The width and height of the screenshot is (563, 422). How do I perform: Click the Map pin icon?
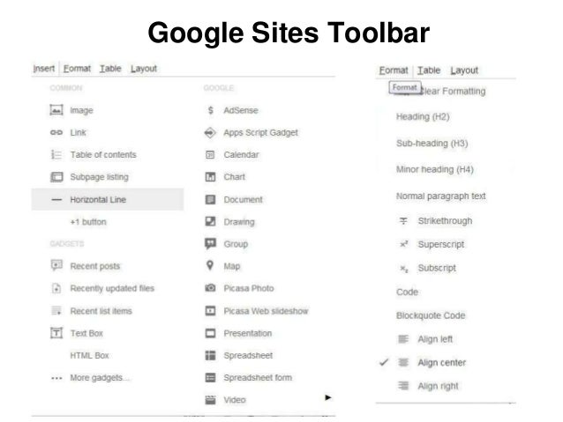tap(210, 266)
